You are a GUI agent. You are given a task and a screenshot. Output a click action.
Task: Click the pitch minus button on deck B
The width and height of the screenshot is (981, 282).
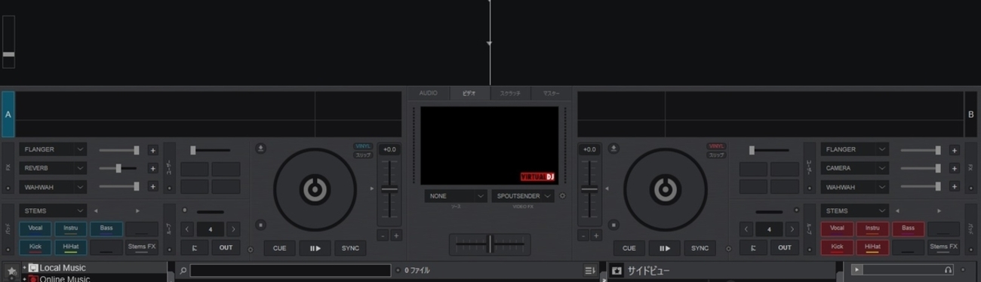click(x=583, y=235)
